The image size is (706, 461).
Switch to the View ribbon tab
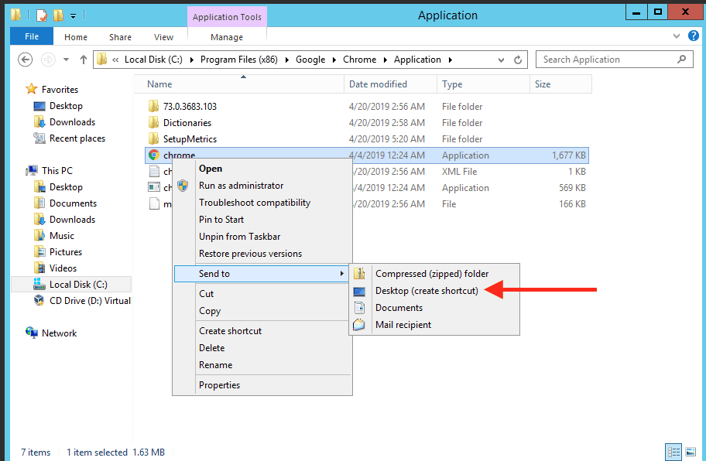163,36
